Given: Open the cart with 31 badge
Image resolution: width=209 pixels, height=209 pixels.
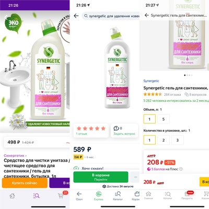Looking at the screenshot, I should tap(61, 195).
